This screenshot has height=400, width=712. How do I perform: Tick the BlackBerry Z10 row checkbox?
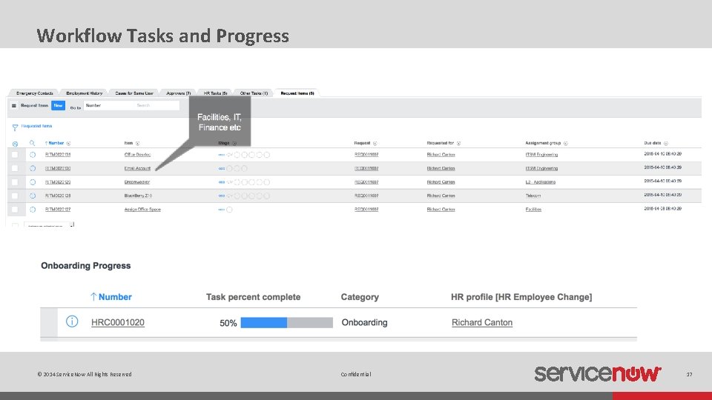pos(15,196)
